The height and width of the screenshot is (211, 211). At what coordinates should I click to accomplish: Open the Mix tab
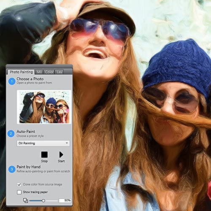point(39,72)
